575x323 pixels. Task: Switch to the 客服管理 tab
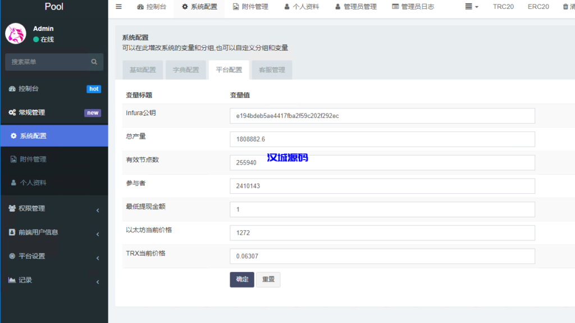click(x=272, y=70)
